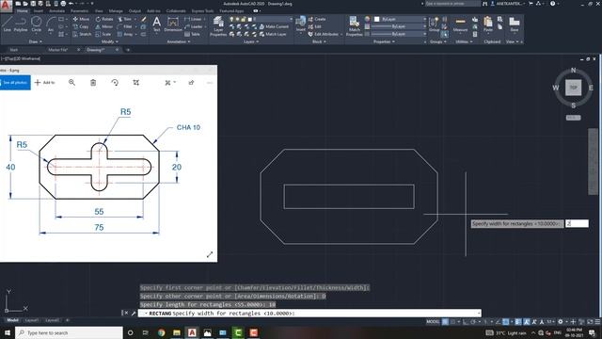The image size is (602, 339).
Task: Open the Insert ribbon tab
Action: (39, 10)
